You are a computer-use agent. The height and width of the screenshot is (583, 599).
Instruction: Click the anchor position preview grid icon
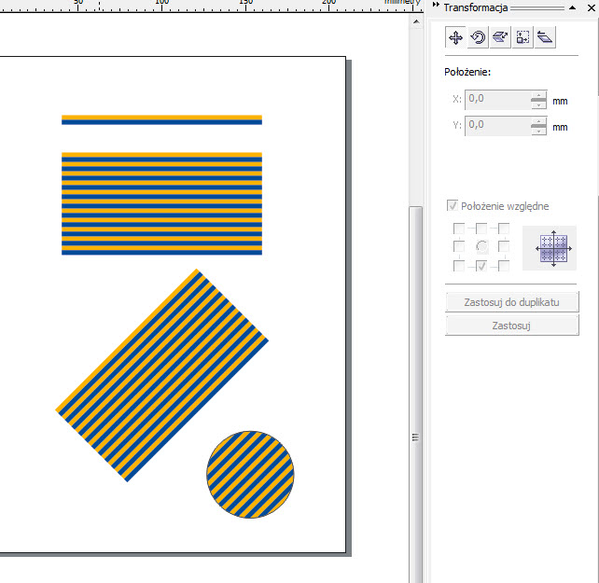coord(549,248)
